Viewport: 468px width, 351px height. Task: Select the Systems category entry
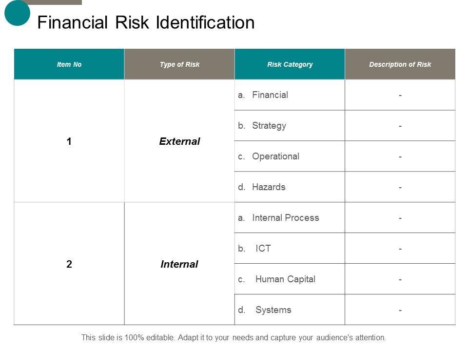(273, 310)
